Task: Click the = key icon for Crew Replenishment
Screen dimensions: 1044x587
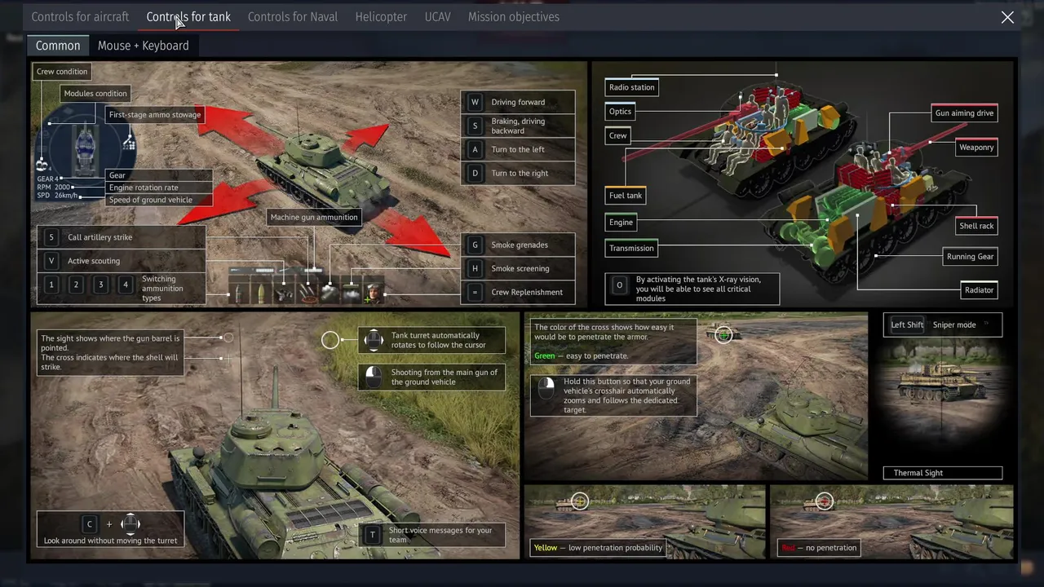Action: 475,292
